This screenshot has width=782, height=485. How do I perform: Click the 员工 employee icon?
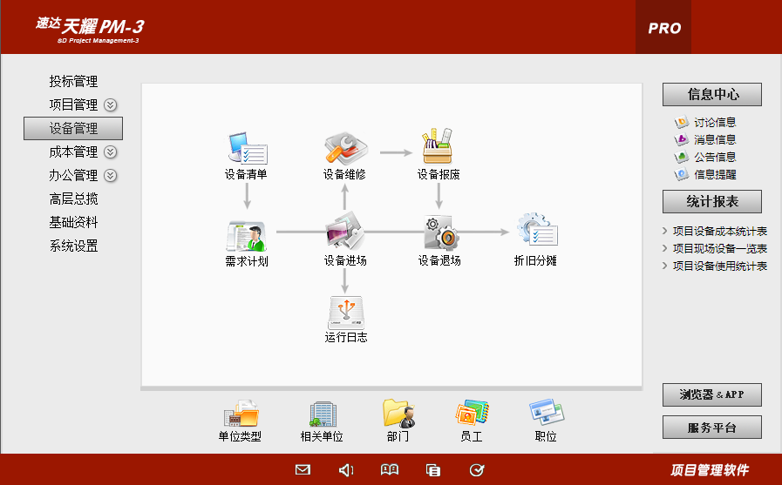tap(472, 414)
